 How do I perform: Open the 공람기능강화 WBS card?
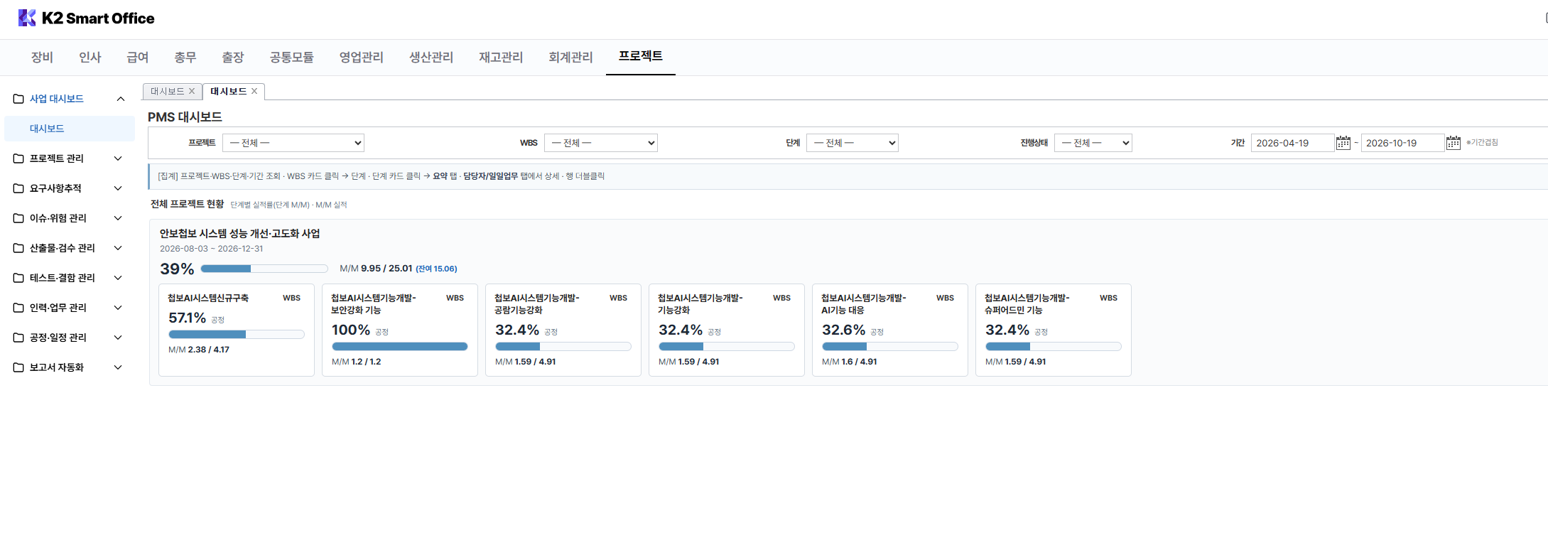click(563, 330)
